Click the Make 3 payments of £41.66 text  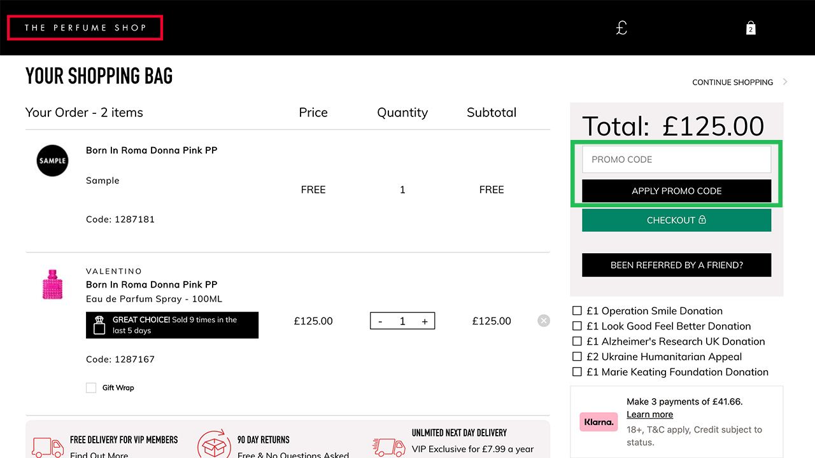[684, 401]
